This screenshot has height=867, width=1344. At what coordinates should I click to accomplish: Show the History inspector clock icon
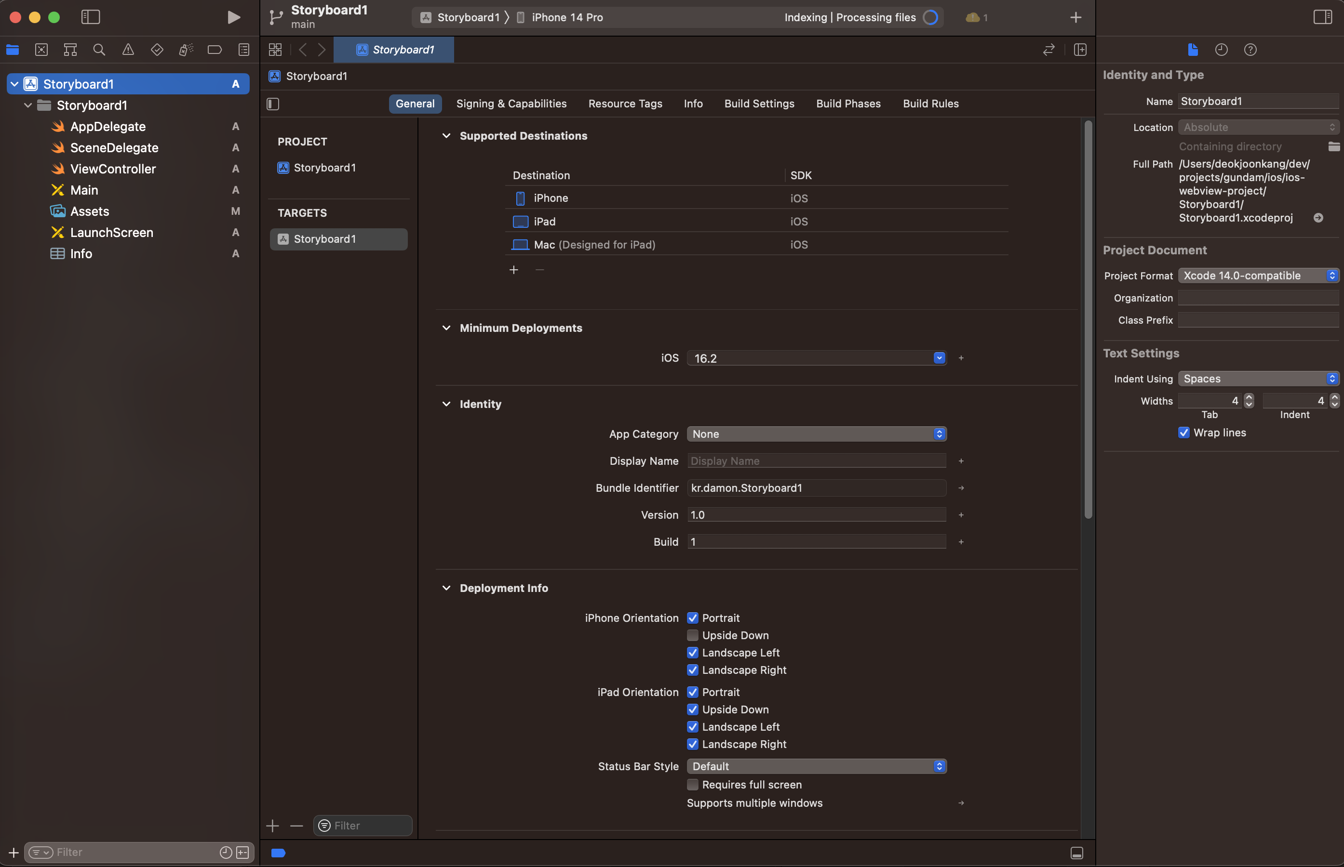1221,50
